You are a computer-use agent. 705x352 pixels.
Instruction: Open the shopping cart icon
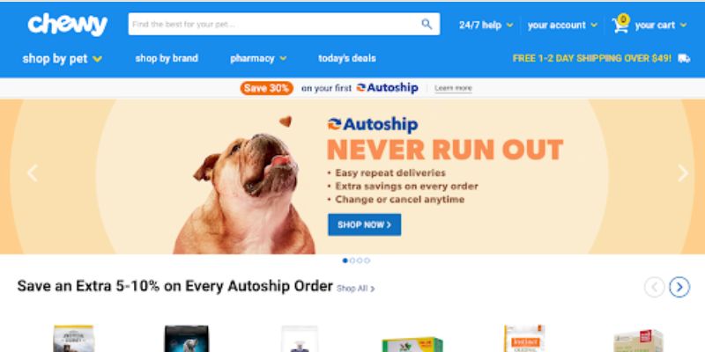point(620,24)
